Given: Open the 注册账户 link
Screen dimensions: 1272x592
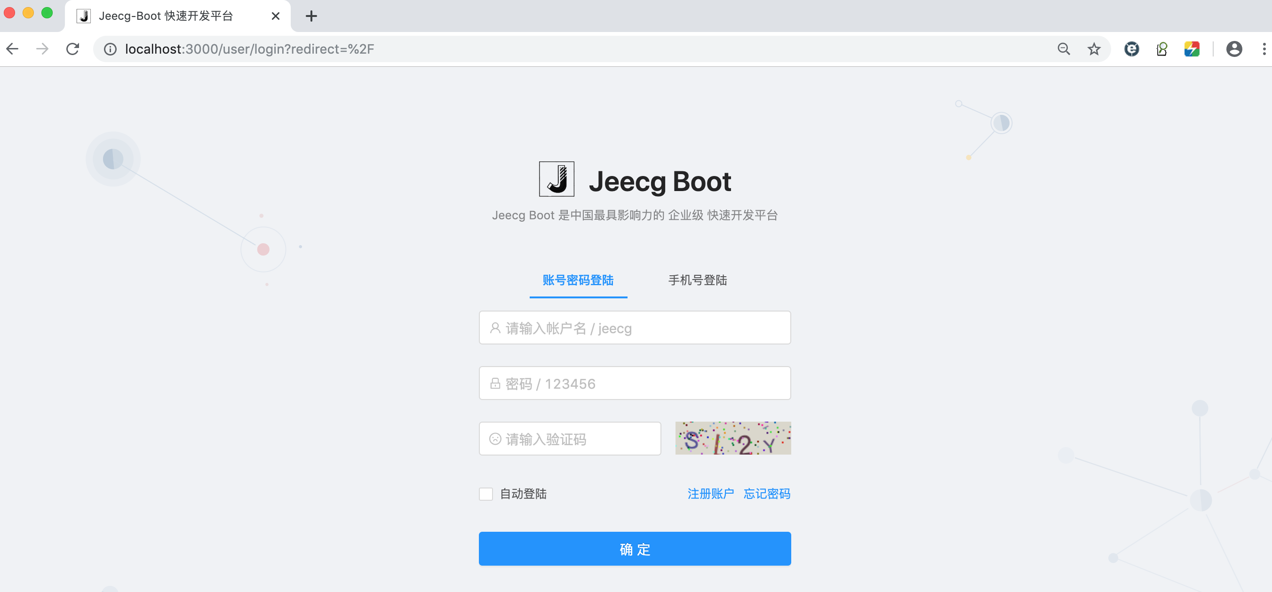Looking at the screenshot, I should (x=711, y=494).
